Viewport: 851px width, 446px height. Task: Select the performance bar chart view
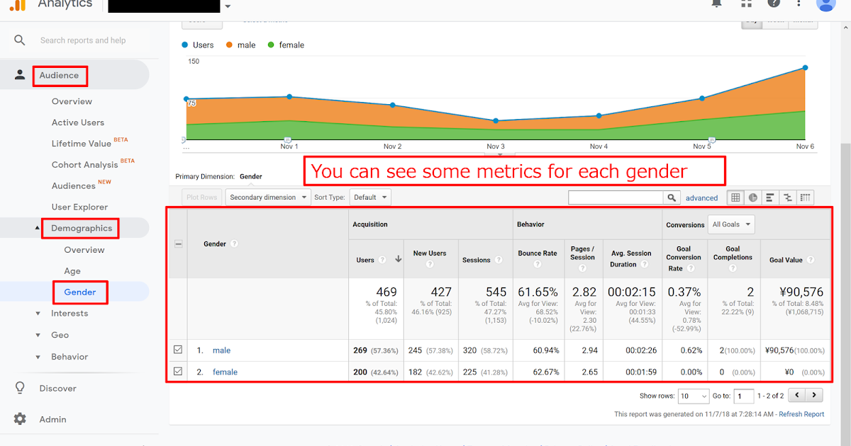(769, 198)
